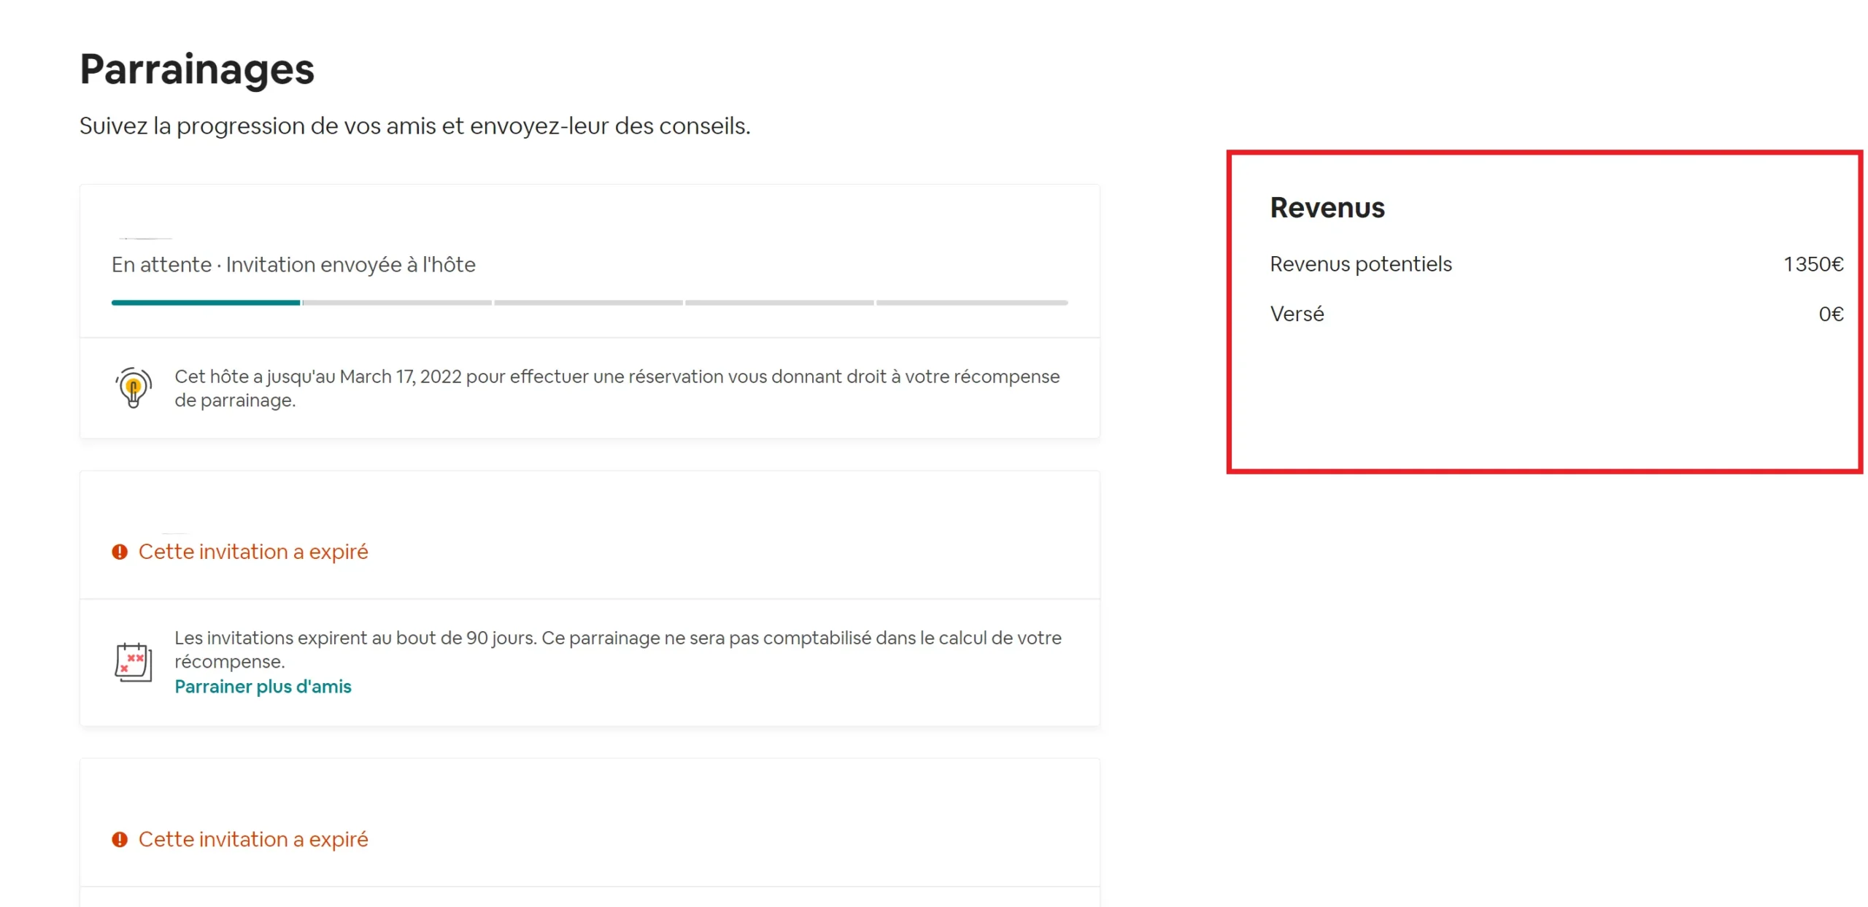Click the last grey progress segment

pos(971,303)
